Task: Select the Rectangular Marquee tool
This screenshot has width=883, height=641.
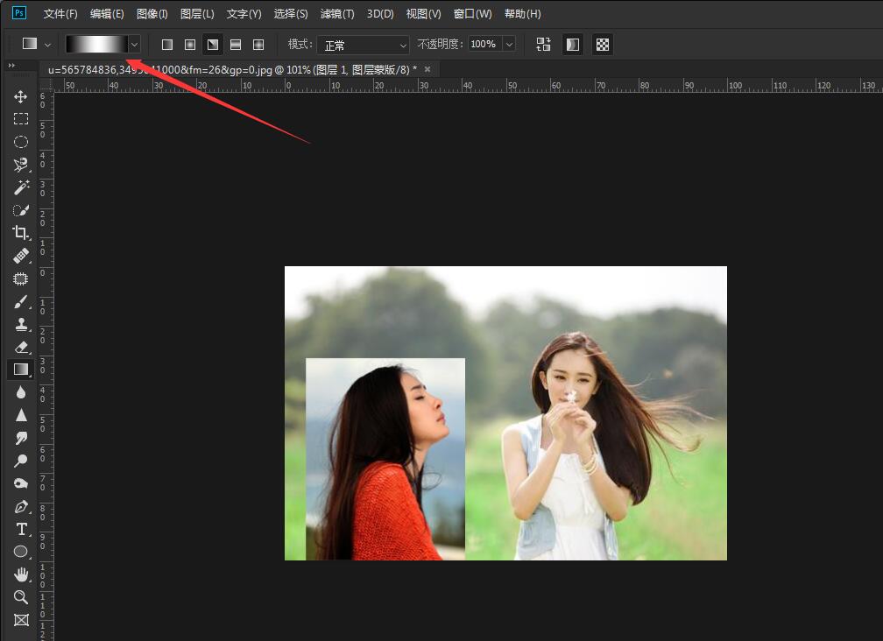Action: click(x=21, y=119)
